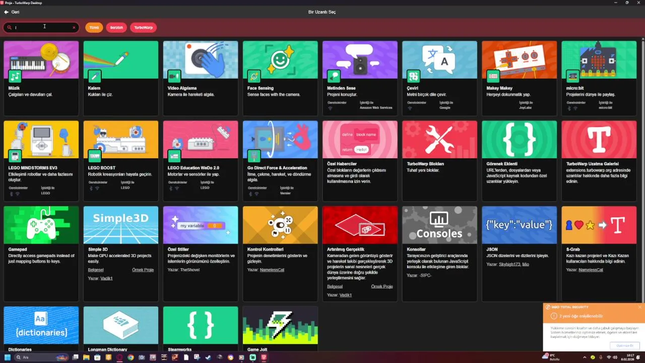Screen dimensions: 645x363
Task: Click the Face Sensing smiley icon
Action: coord(254,76)
